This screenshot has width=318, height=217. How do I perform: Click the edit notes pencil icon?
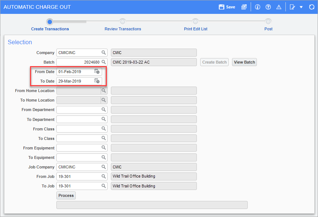[x=292, y=7]
